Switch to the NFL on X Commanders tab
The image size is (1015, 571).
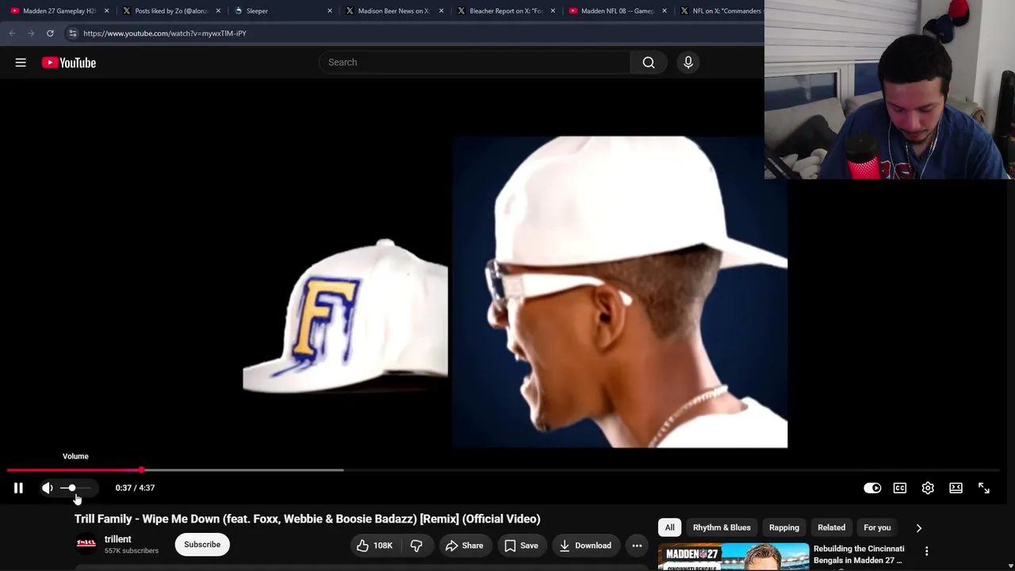click(721, 11)
